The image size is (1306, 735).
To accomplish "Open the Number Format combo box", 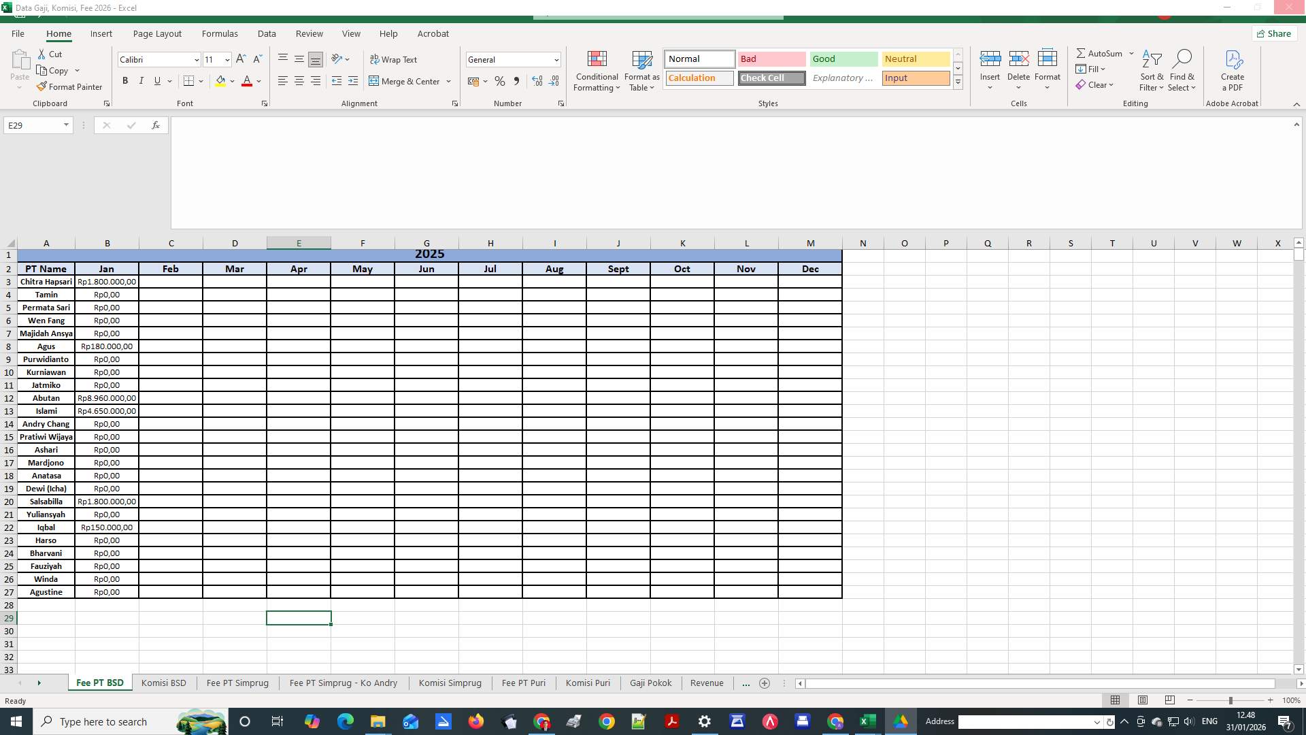I will 513,59.
